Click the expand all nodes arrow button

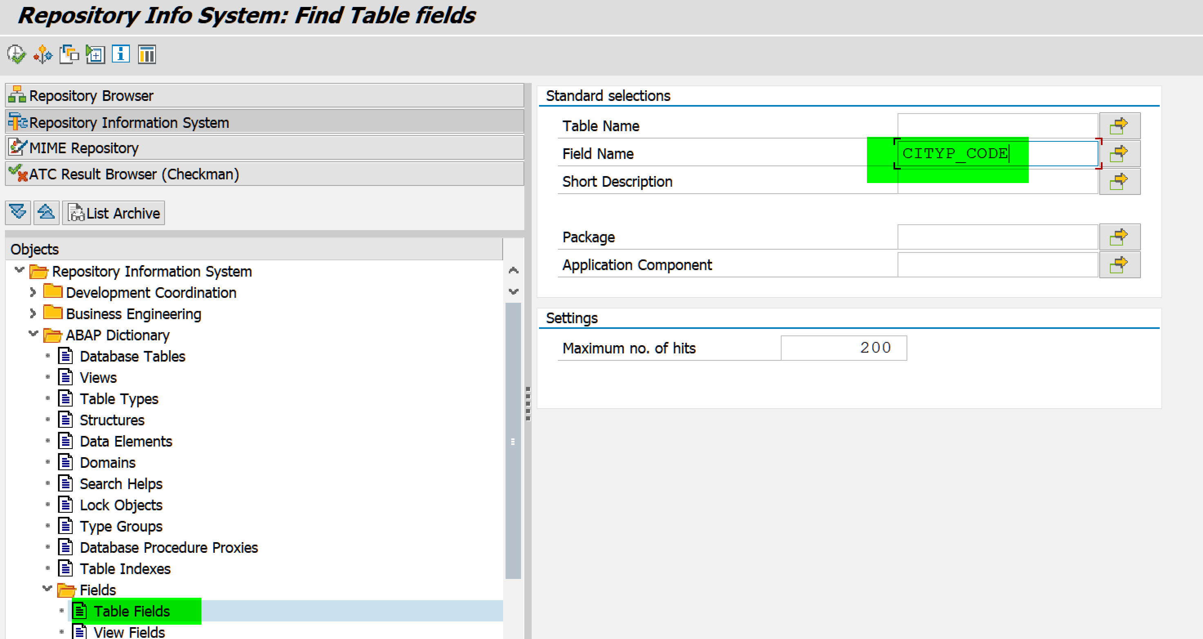(x=18, y=212)
